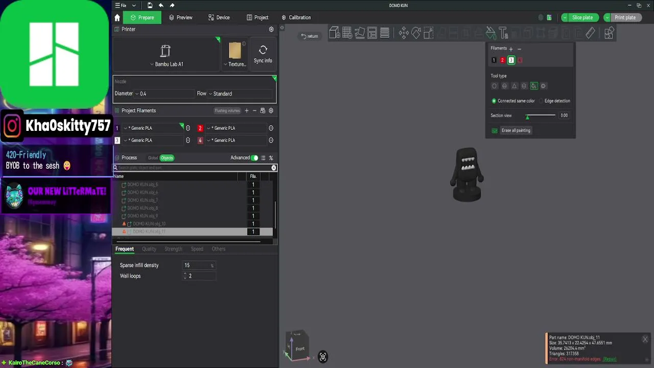The width and height of the screenshot is (654, 368).
Task: Click the Add plate toolbar icon
Action: [347, 33]
